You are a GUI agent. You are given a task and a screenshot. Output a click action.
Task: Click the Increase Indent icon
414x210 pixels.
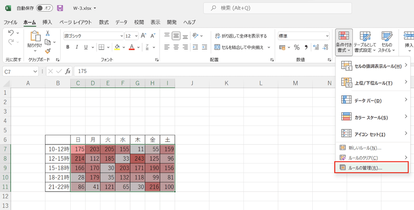pyautogui.click(x=205, y=47)
